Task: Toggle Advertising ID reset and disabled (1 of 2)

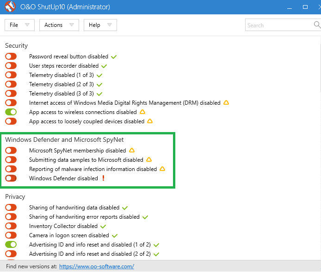Action: (11, 245)
